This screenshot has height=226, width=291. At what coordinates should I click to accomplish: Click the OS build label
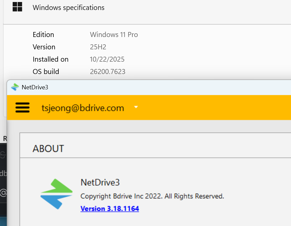coord(46,72)
